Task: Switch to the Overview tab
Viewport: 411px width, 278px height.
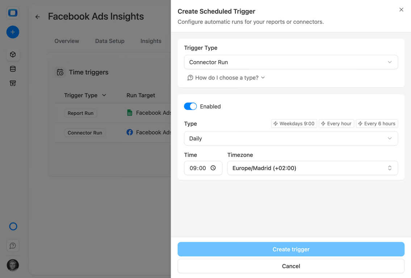Action: [67, 41]
